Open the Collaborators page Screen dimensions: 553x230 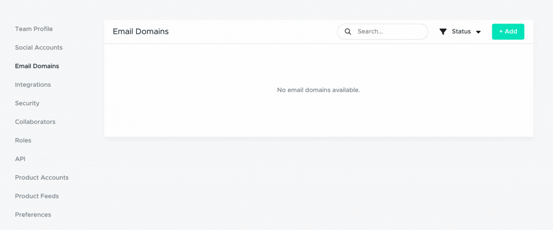tap(35, 122)
